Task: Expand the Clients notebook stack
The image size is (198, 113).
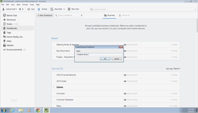Action: click(x=54, y=87)
